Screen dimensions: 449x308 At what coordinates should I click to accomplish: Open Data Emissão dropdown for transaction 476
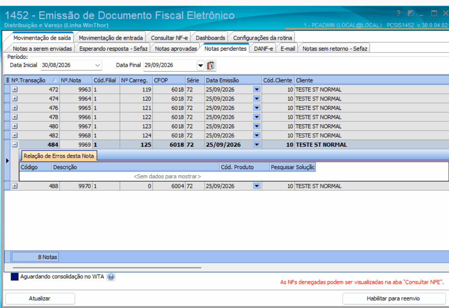[257, 107]
